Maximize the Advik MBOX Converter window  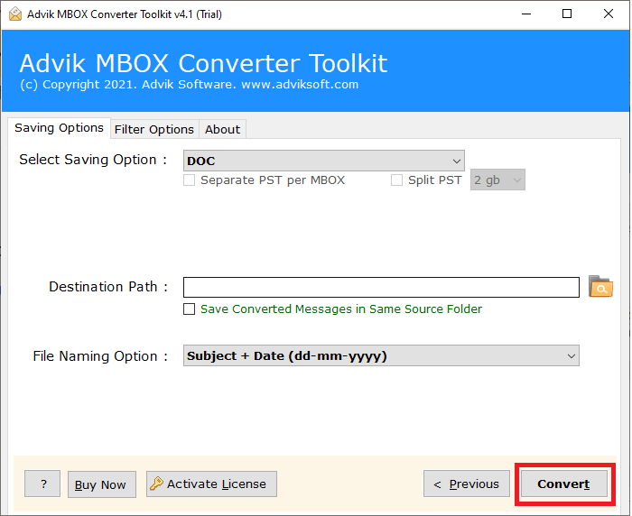tap(567, 14)
